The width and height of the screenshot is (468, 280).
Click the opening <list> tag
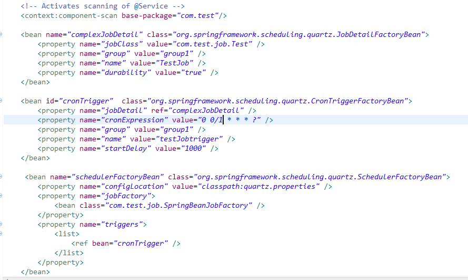pos(67,234)
